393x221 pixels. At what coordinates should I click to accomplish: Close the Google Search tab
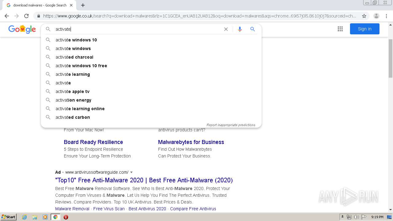coord(71,5)
